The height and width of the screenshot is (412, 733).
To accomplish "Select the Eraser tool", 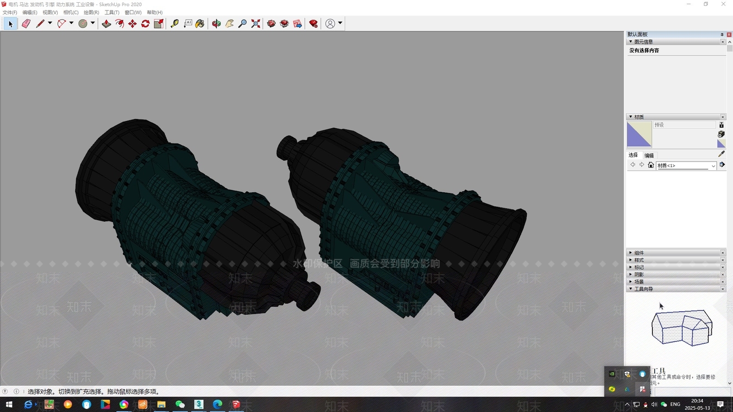I will tap(26, 24).
